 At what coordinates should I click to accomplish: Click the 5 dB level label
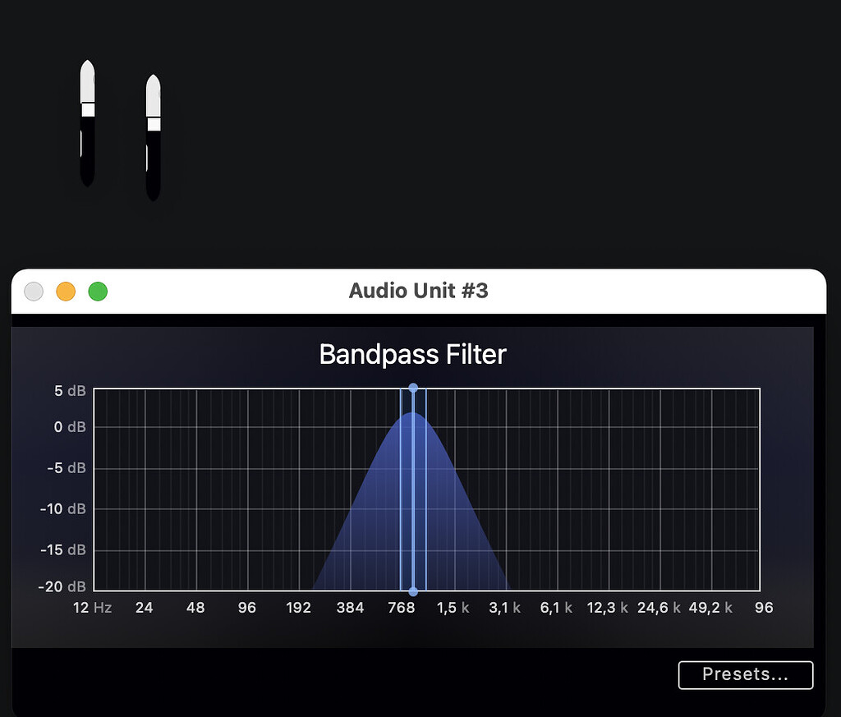tap(70, 391)
